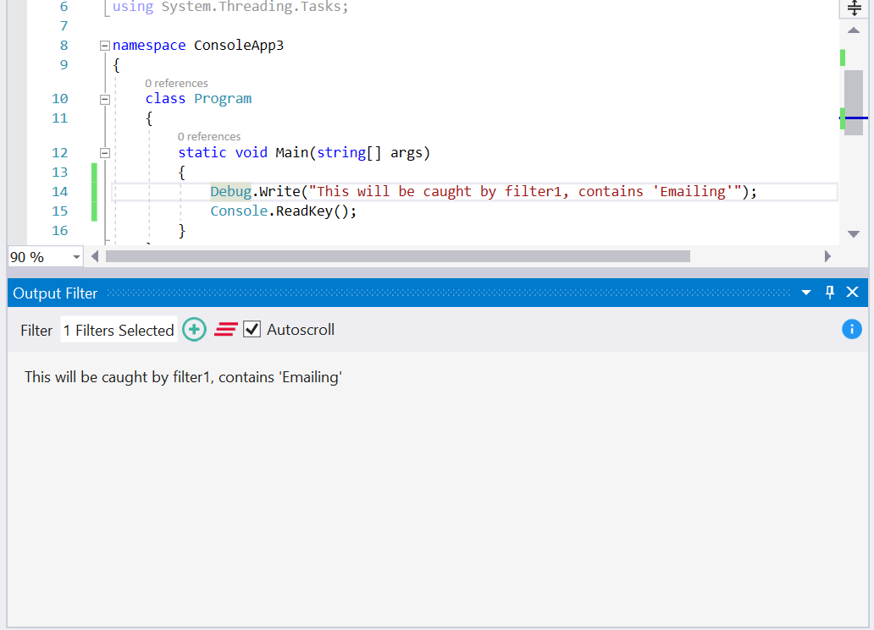Viewport: 874px width, 630px height.
Task: Click the Output Filter panel title
Action: point(55,293)
